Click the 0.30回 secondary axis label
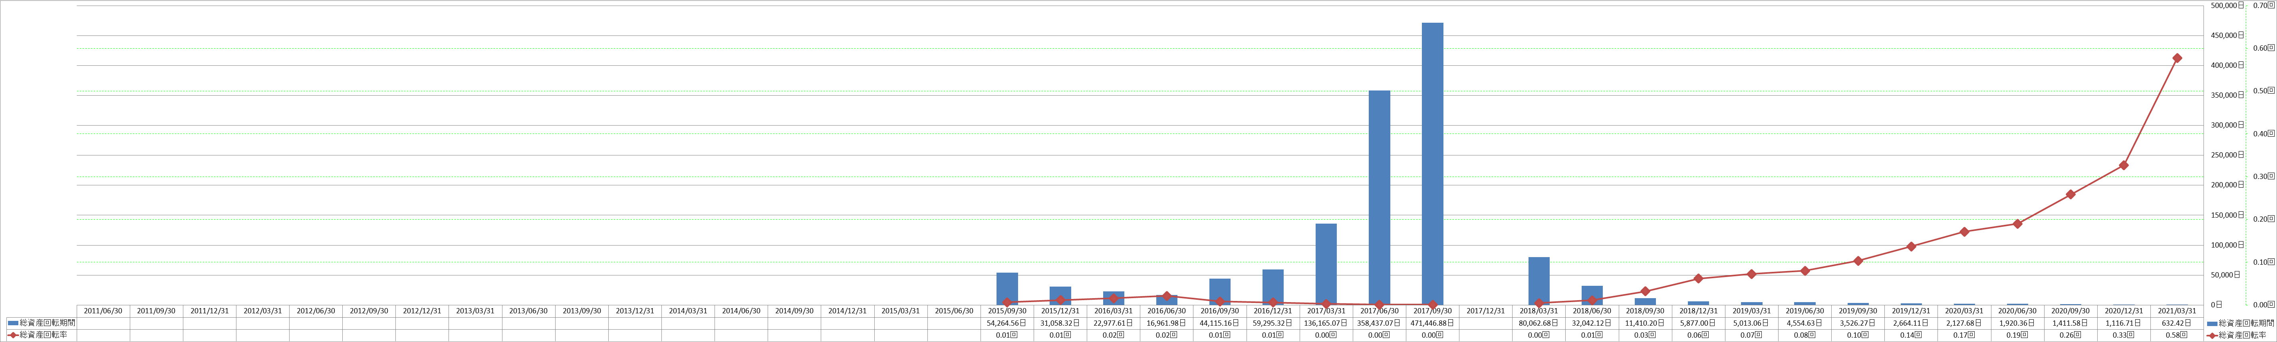Viewport: 2277px width, 342px height. pyautogui.click(x=2265, y=176)
